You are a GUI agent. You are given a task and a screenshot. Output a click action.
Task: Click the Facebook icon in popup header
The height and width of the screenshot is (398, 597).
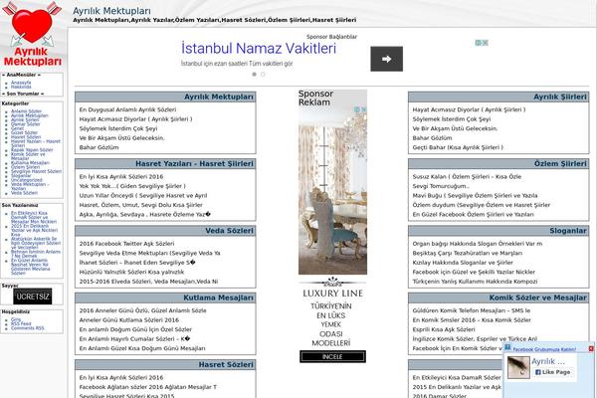point(507,347)
